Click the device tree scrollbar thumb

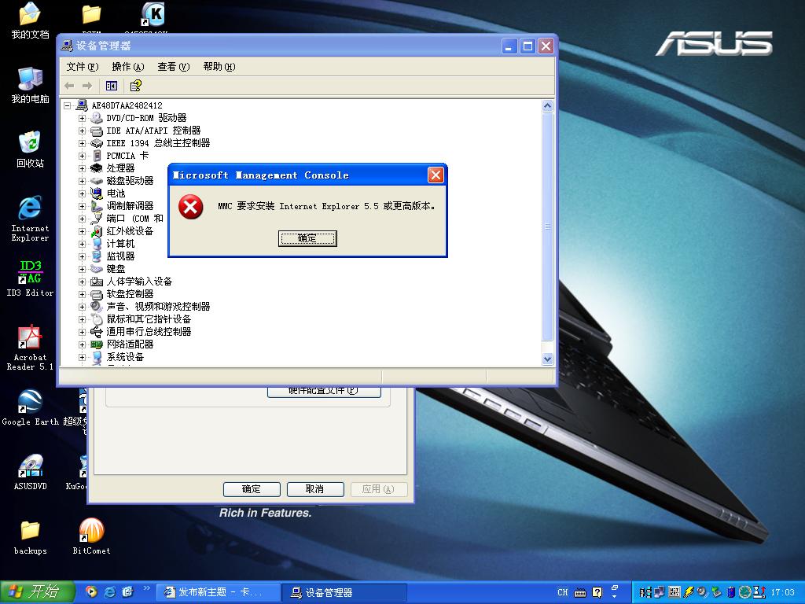(547, 226)
